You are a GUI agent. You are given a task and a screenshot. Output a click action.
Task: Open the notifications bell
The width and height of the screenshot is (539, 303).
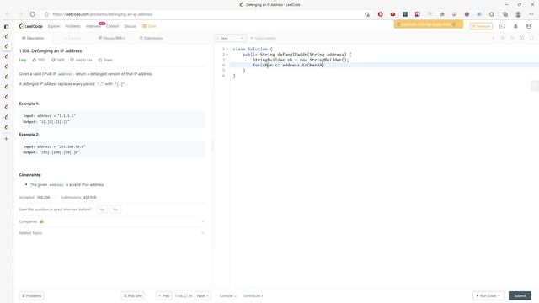[515, 26]
